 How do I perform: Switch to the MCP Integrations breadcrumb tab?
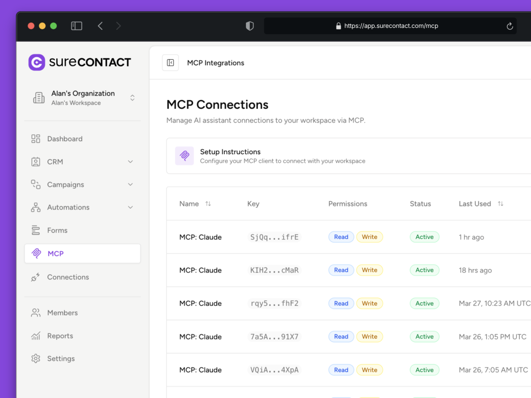pos(215,63)
